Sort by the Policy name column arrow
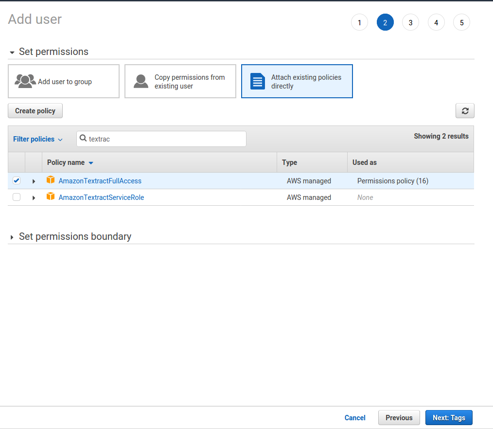 click(x=91, y=163)
